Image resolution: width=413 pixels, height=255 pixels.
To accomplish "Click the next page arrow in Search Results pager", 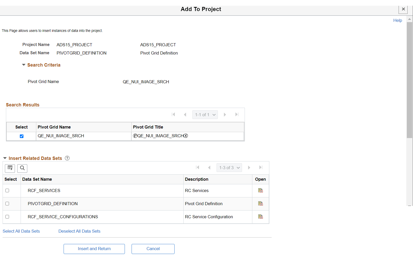I will pos(225,114).
